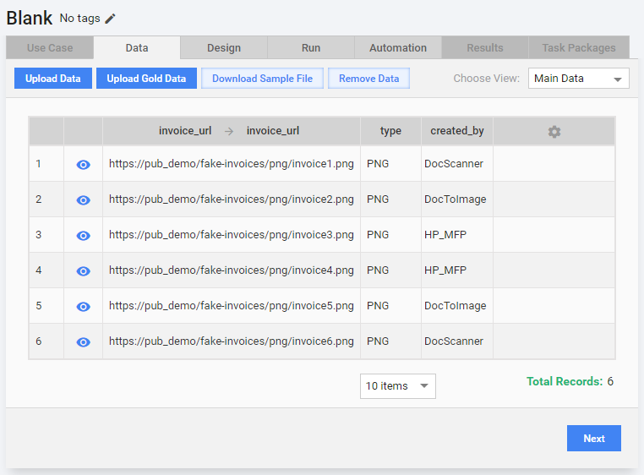Click DocToImage in row 2
644x475 pixels.
click(455, 199)
